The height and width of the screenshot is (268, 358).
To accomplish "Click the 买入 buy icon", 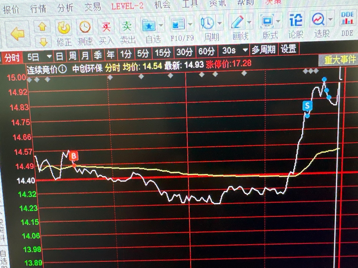I will coord(106,27).
